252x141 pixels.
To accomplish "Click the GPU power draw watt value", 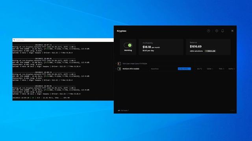I will click(x=209, y=69).
